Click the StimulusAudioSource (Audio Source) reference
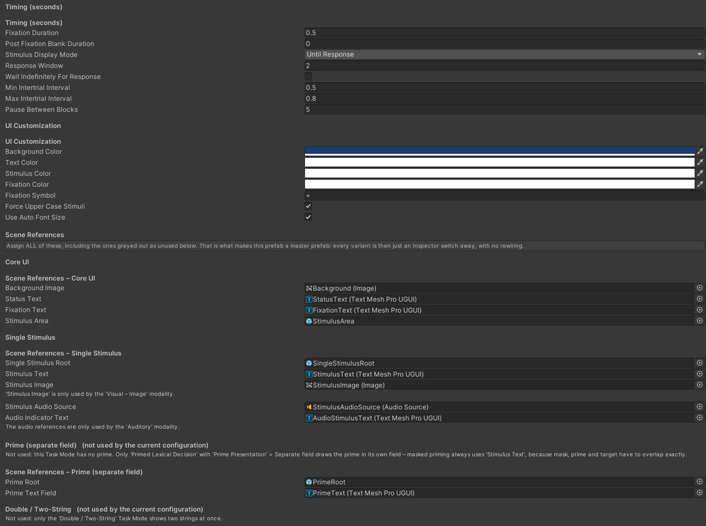This screenshot has width=706, height=526. pos(500,407)
